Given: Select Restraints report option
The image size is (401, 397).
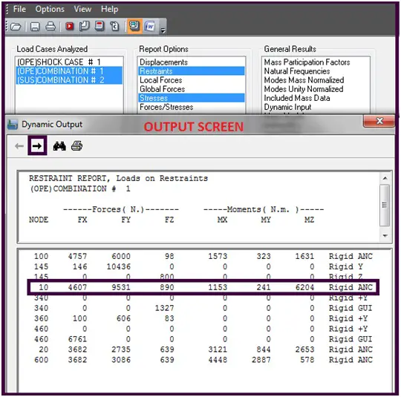Looking at the screenshot, I should click(192, 71).
